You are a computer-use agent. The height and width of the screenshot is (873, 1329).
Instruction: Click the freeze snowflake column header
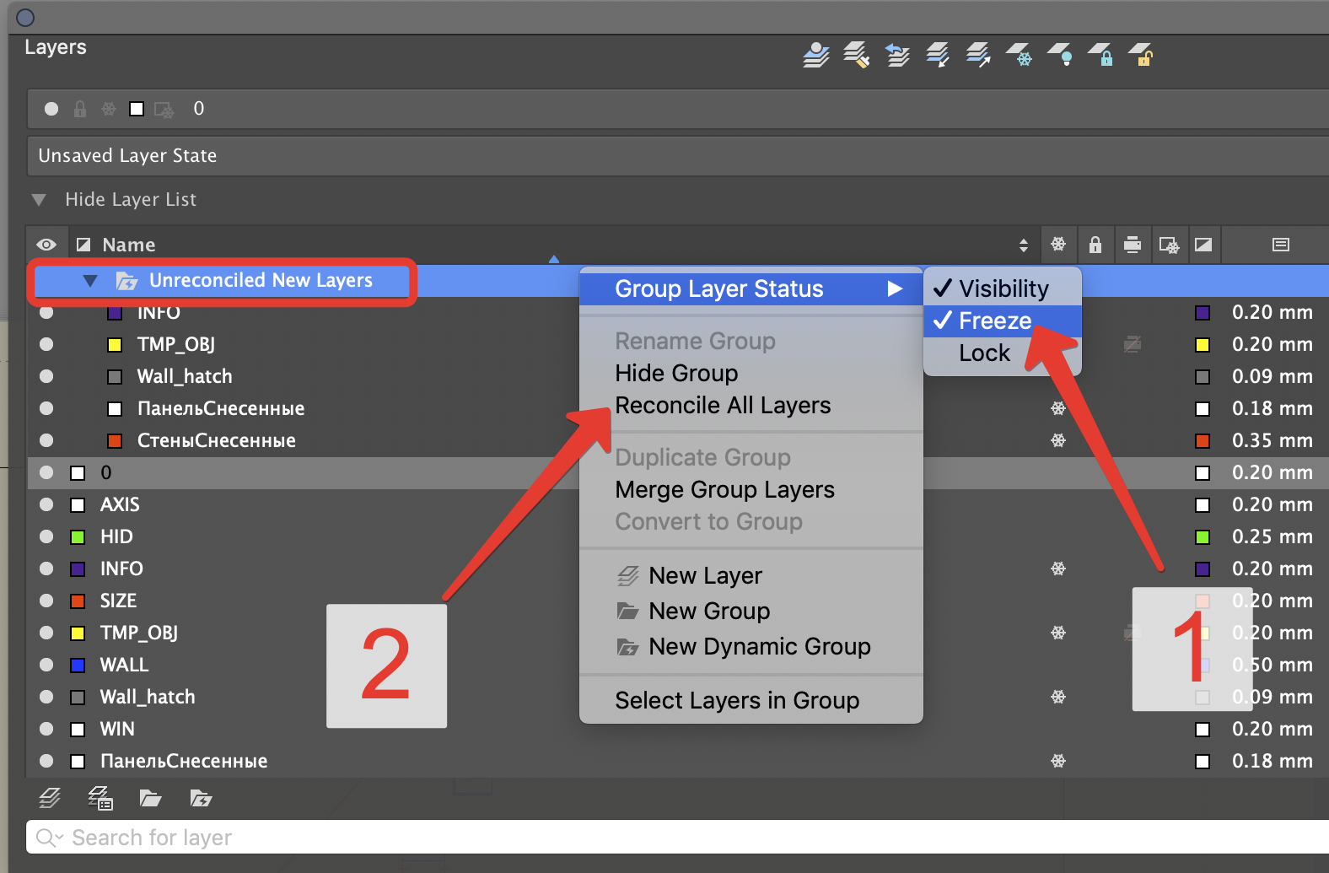[1058, 245]
